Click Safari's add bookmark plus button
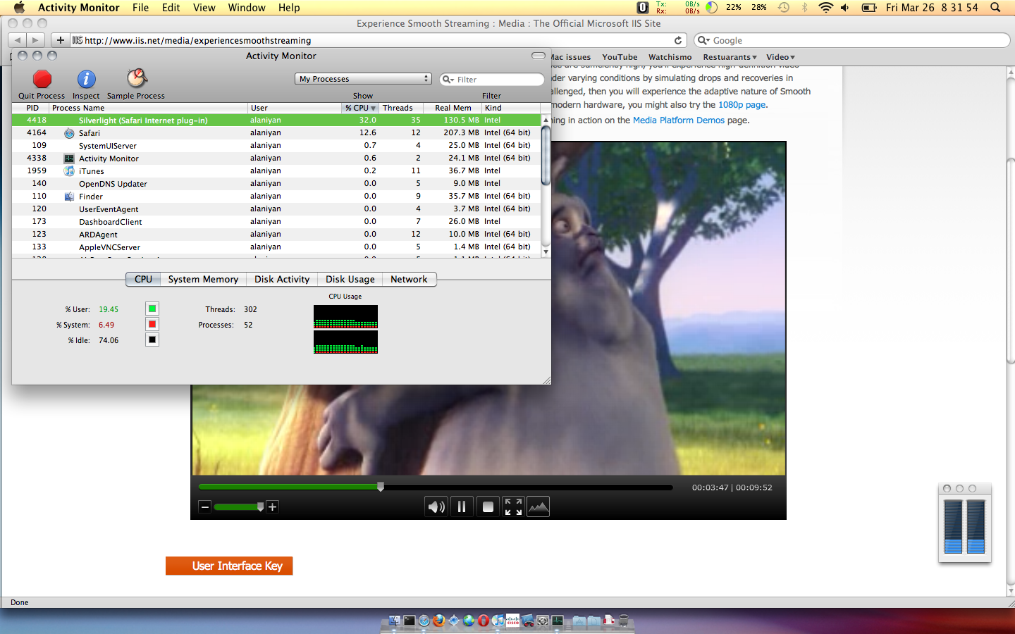This screenshot has width=1015, height=634. coord(61,40)
